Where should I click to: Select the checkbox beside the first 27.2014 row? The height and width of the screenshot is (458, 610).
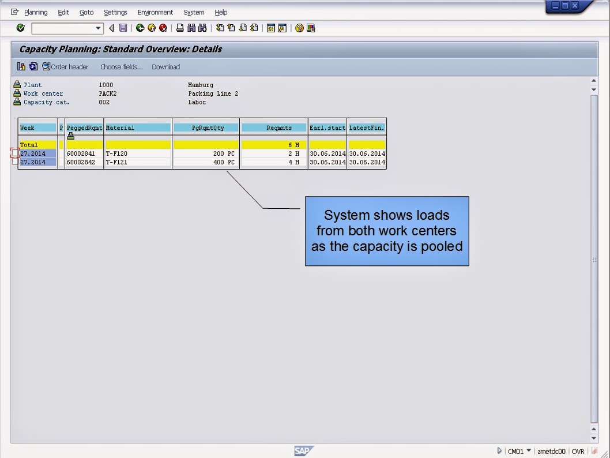(16, 153)
